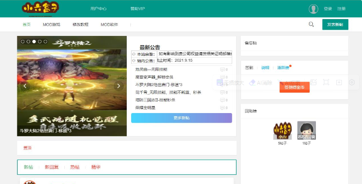This screenshot has width=362, height=184.
Task: Open 赞助VIP in the top bar
Action: [x=138, y=8]
